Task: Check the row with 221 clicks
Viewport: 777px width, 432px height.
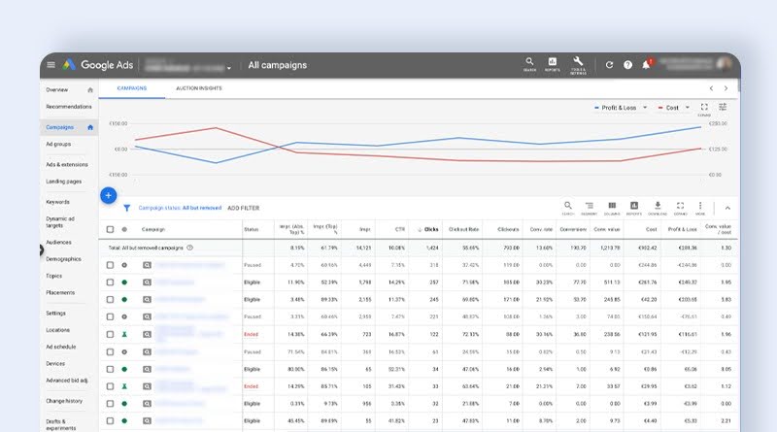Action: click(x=110, y=316)
